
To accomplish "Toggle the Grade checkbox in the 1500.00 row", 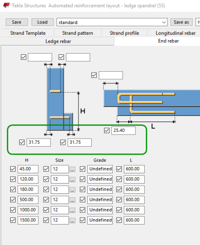I will [x=82, y=220].
